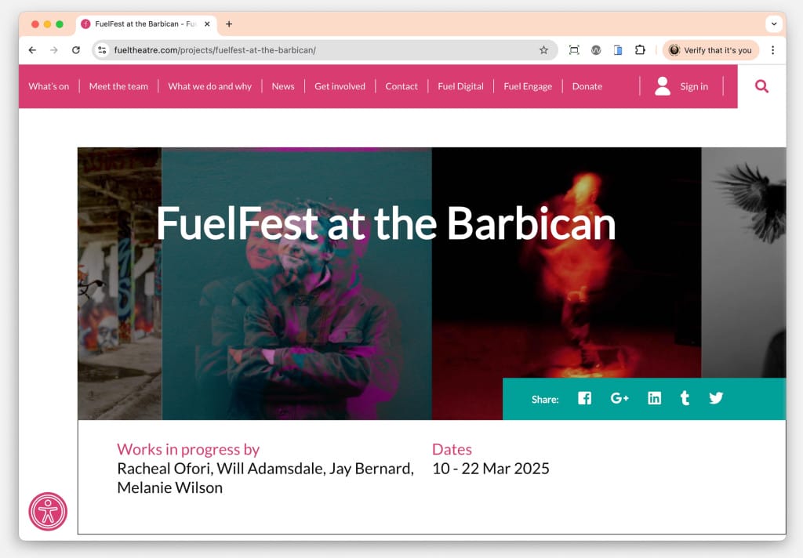View site information in address bar
The height and width of the screenshot is (558, 803).
click(x=102, y=50)
